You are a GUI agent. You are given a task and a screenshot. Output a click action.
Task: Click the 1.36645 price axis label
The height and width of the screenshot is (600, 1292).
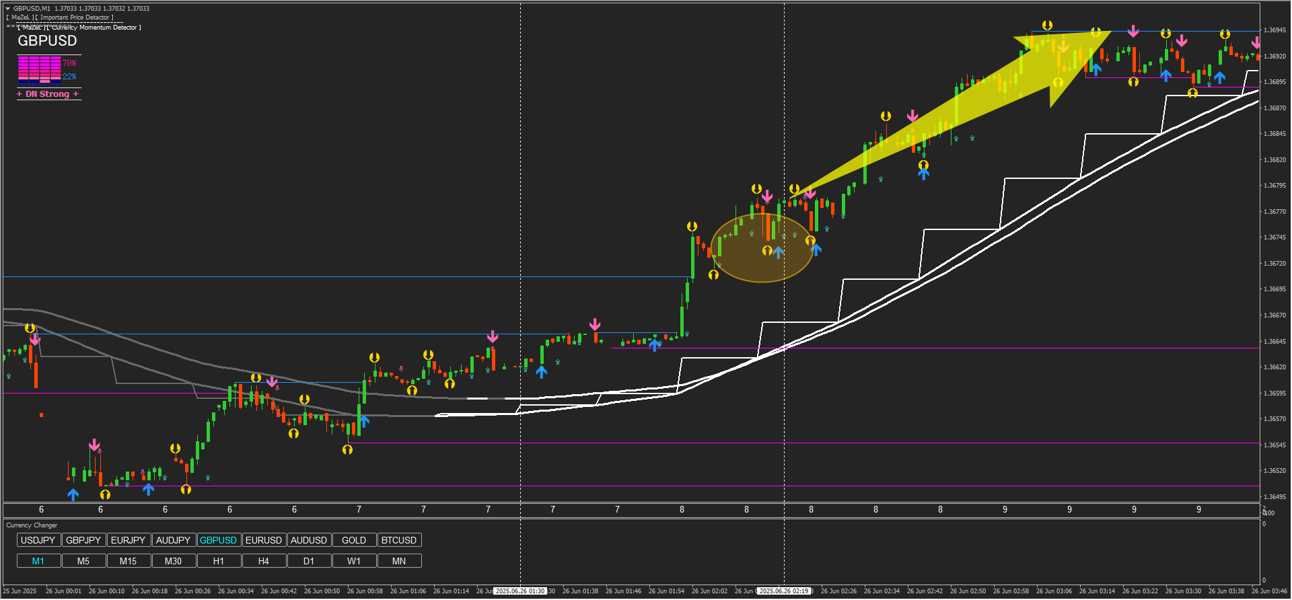click(x=1275, y=342)
